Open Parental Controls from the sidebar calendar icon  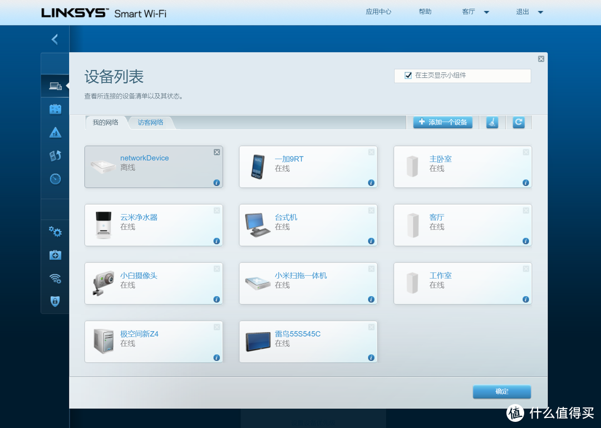55,109
